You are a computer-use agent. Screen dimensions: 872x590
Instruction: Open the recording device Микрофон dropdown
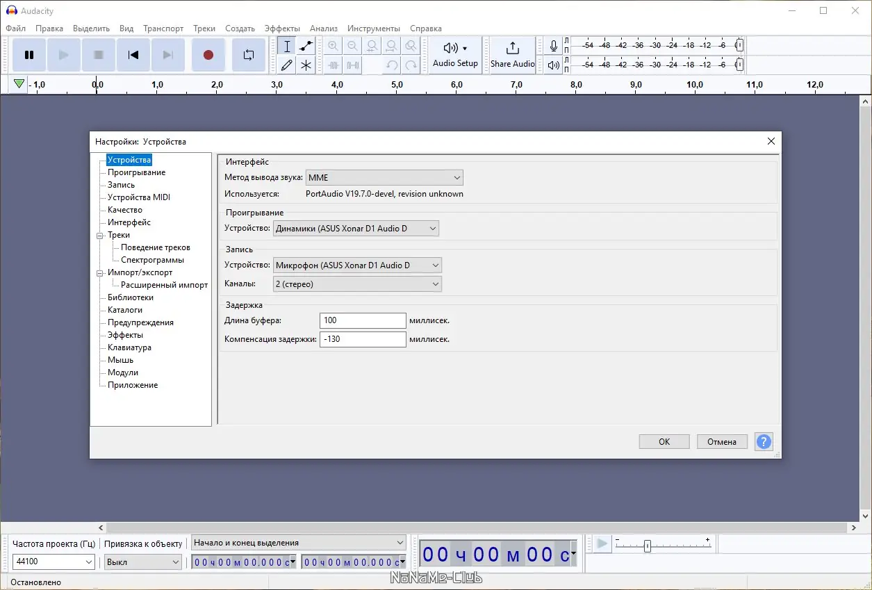[x=357, y=265]
